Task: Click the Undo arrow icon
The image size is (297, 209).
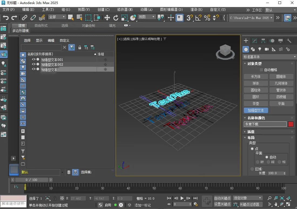Action: pyautogui.click(x=6, y=18)
